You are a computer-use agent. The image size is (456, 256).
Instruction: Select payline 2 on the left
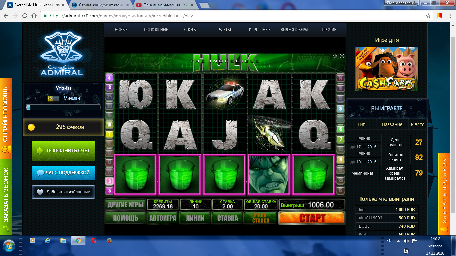tap(109, 87)
